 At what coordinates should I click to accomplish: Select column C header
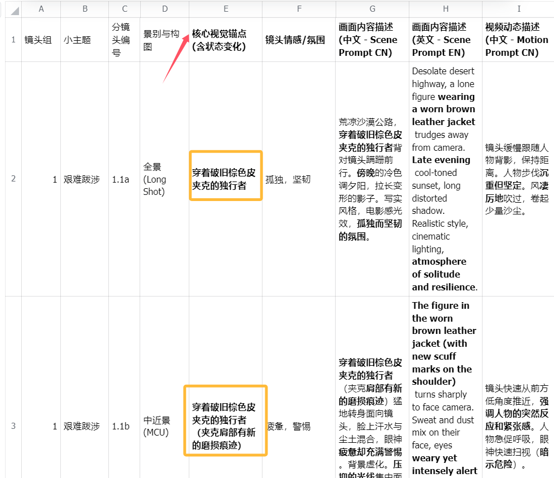(x=124, y=9)
